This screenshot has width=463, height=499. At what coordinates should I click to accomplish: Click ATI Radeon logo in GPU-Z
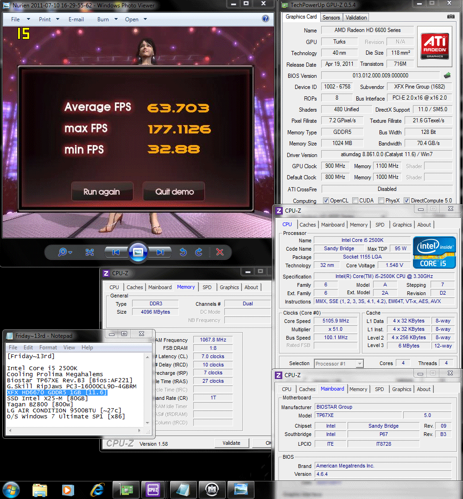tap(435, 46)
